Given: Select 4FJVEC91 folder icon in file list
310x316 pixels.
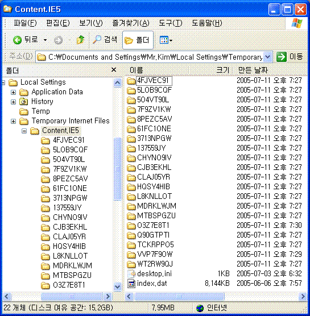Looking at the screenshot, I should (131, 81).
